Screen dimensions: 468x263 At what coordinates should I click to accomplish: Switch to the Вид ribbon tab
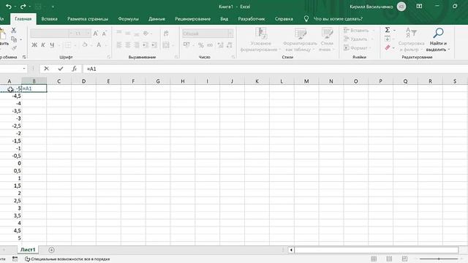point(224,19)
